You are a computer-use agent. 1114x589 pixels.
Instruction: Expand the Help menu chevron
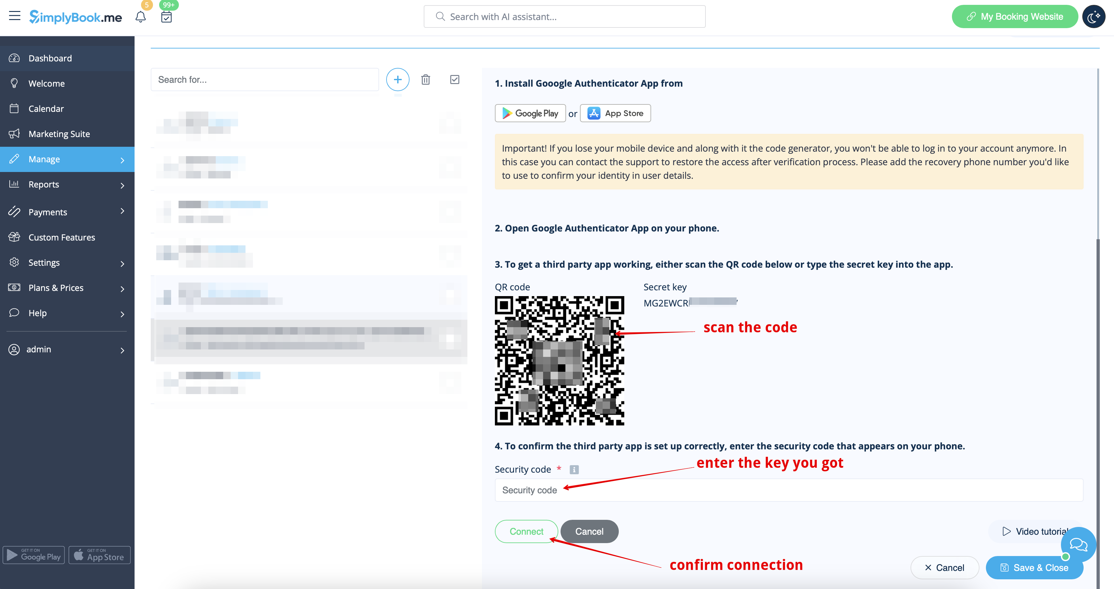pos(122,314)
